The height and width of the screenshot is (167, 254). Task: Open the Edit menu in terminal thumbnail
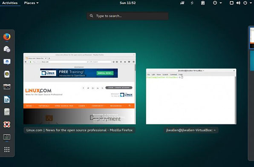coord(153,75)
